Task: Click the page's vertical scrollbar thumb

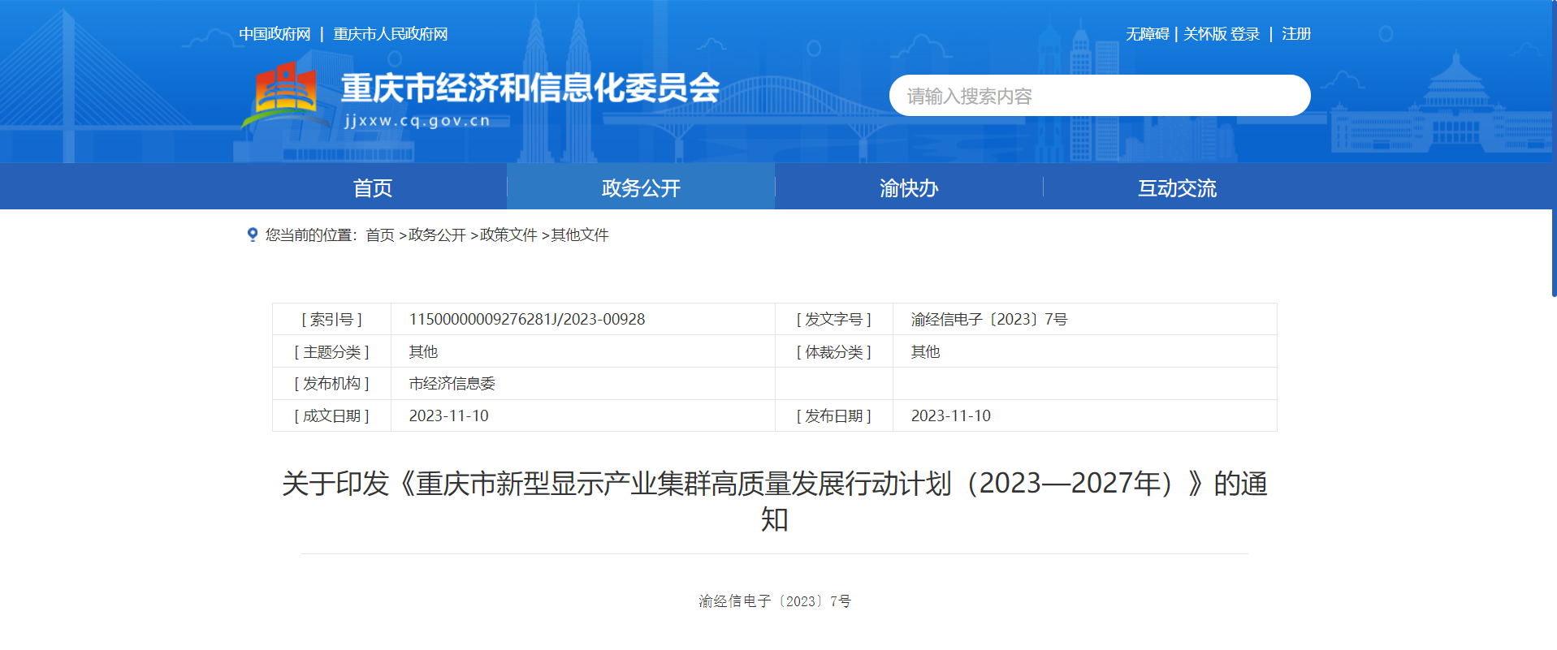Action: click(1553, 146)
